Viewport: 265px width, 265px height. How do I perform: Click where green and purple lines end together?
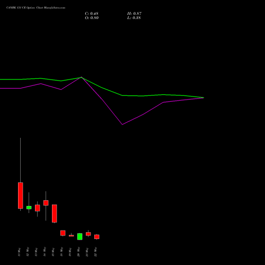(x=204, y=98)
